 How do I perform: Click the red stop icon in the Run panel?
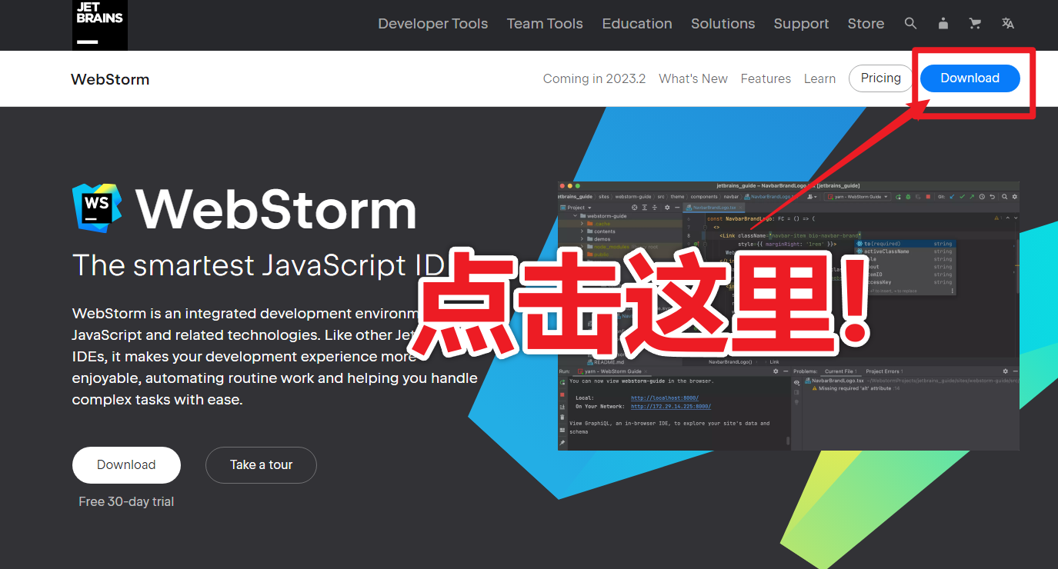pyautogui.click(x=562, y=394)
